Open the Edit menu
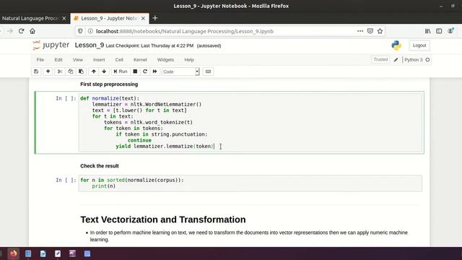The image size is (462, 260). pyautogui.click(x=58, y=59)
